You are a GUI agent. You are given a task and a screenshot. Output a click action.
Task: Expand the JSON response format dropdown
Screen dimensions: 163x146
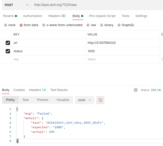[84, 100]
